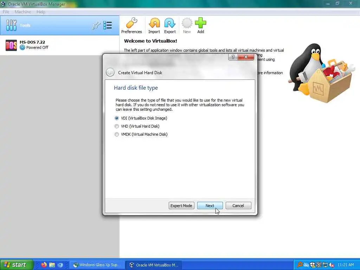Click the New machine icon
The image size is (360, 270).
coord(187,25)
